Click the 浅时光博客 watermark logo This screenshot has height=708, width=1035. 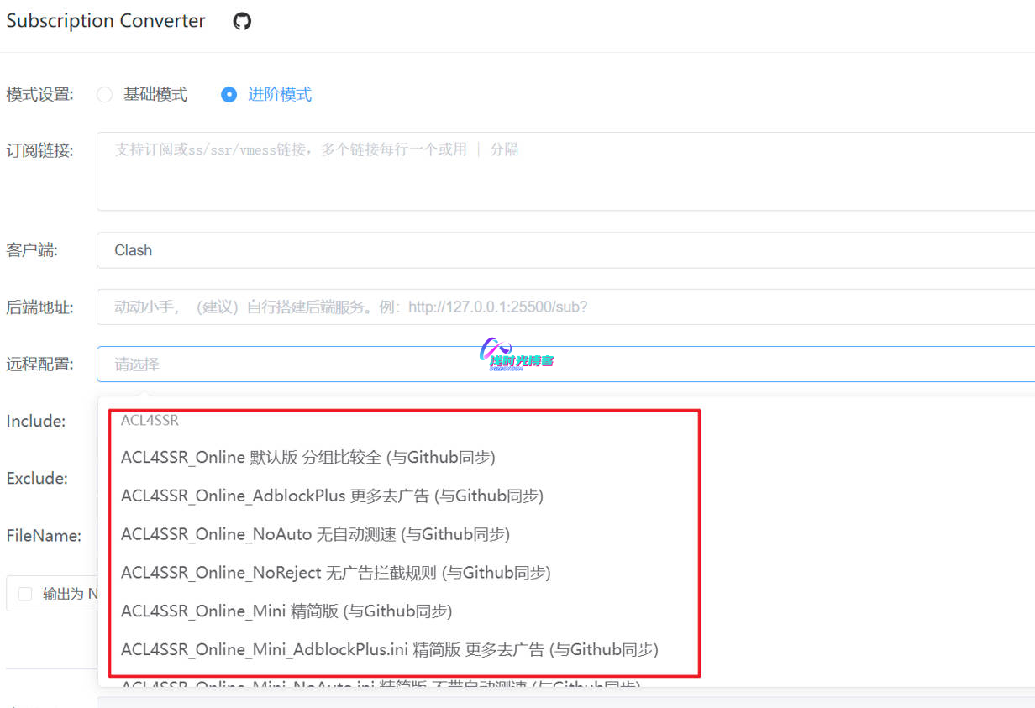pyautogui.click(x=517, y=355)
